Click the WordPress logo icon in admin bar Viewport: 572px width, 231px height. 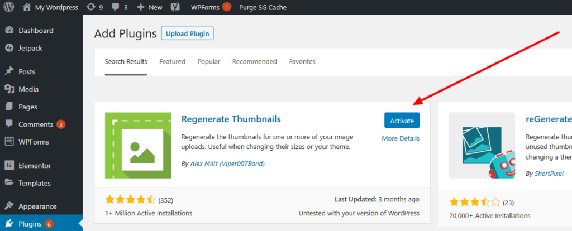9,7
